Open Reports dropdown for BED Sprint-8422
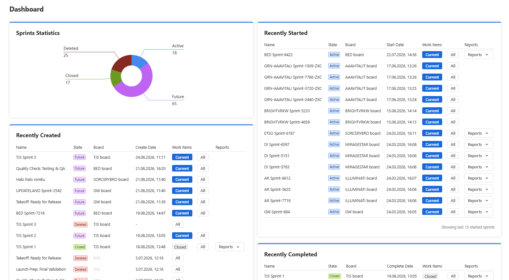Screen dimensions: 509x280 pos(478,55)
